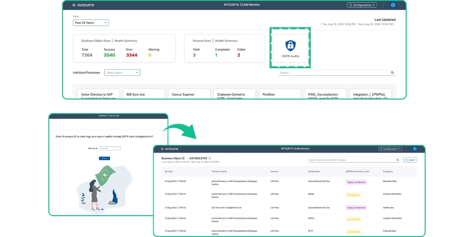Open the Active Directory to SAP process card
This screenshot has height=237, width=474.
point(99,94)
